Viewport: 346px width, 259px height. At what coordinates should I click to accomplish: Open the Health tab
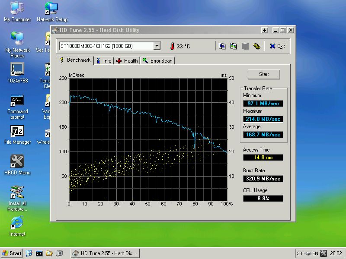pyautogui.click(x=127, y=61)
